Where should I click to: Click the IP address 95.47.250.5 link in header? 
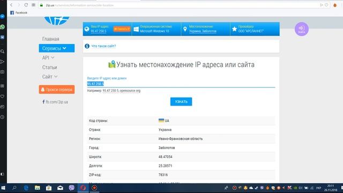(99, 31)
